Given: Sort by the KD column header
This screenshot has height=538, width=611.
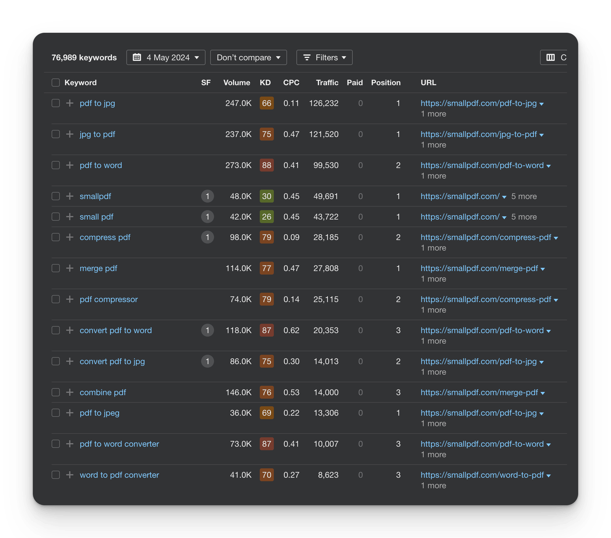Looking at the screenshot, I should pos(265,83).
